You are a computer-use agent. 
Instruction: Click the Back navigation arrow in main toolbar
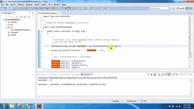coord(97,8)
